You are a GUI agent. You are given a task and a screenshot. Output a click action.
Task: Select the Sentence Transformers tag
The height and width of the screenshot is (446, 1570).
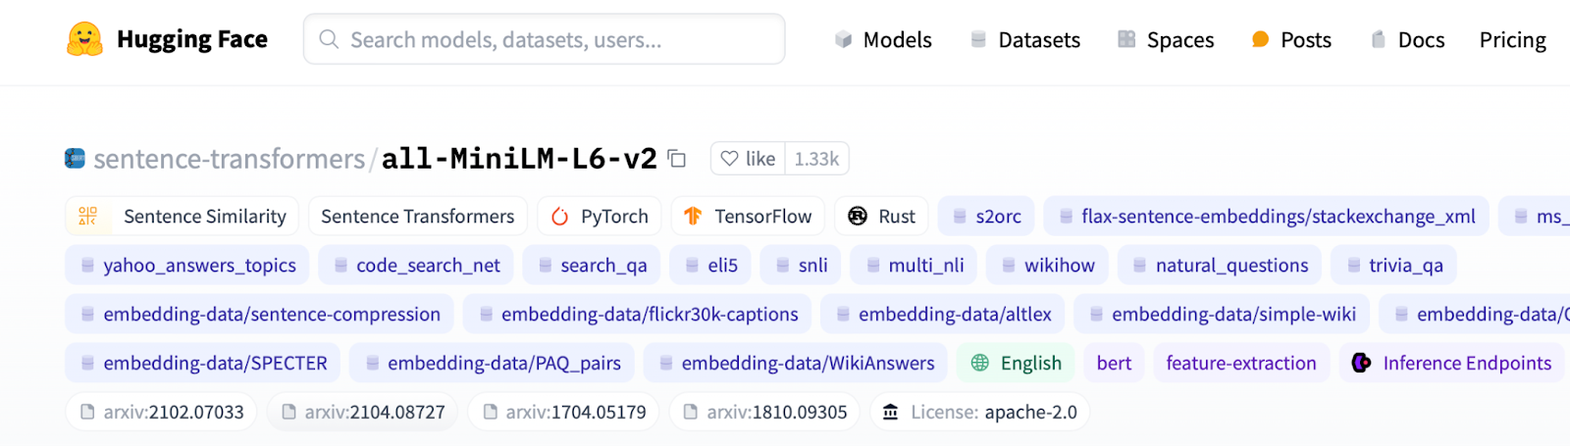pyautogui.click(x=418, y=217)
